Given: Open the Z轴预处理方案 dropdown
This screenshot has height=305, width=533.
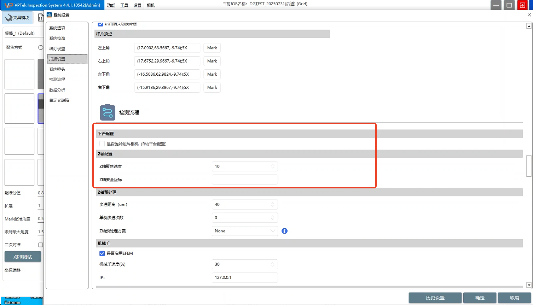Looking at the screenshot, I should pyautogui.click(x=244, y=231).
